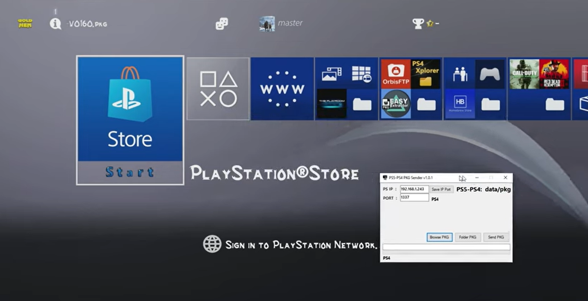588x301 pixels.
Task: Select the PS4 status bar text
Action: click(x=386, y=258)
